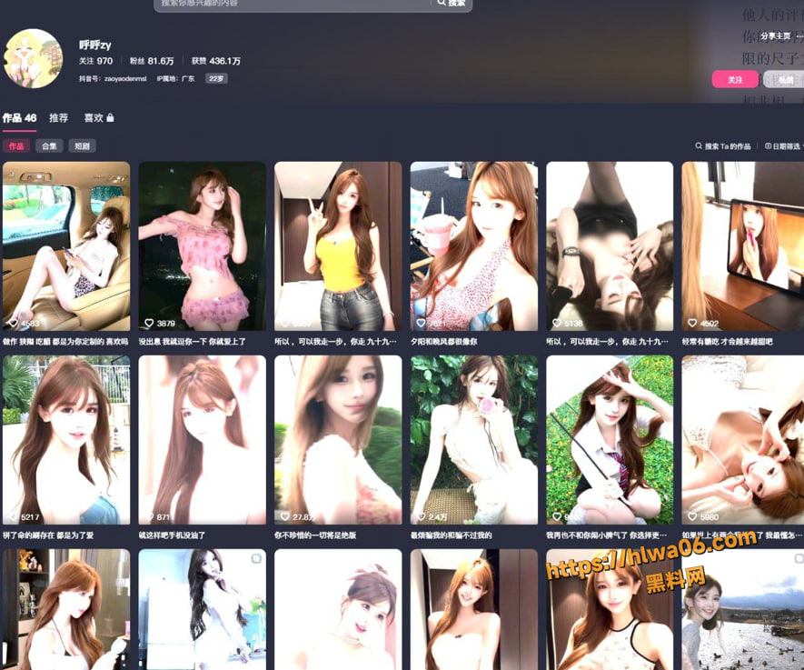804x670 pixels.
Task: Click heart icon showing 5138 likes
Action: 557,323
